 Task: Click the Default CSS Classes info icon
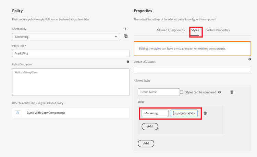coord(249,59)
